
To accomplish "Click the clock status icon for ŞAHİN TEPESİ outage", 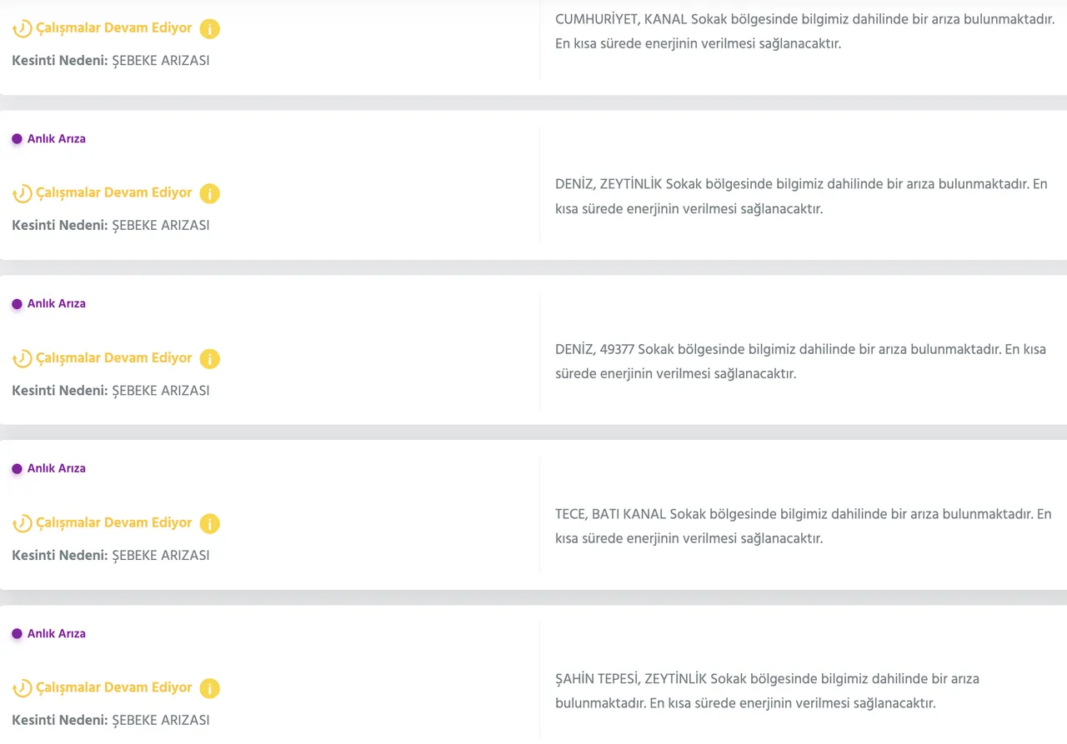I will [x=22, y=689].
